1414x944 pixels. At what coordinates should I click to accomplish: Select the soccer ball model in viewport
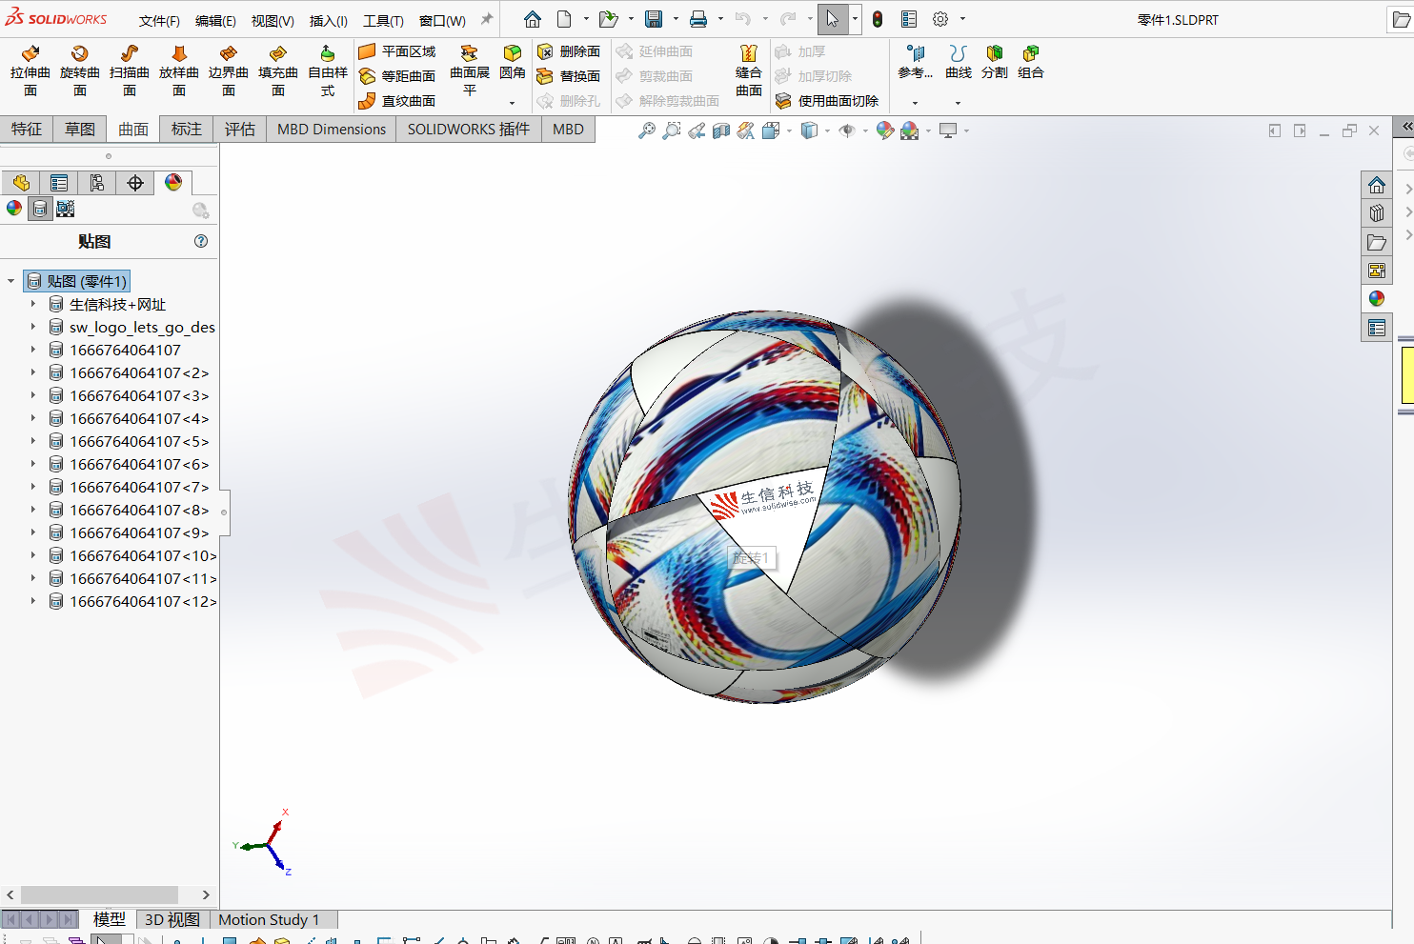point(764,506)
